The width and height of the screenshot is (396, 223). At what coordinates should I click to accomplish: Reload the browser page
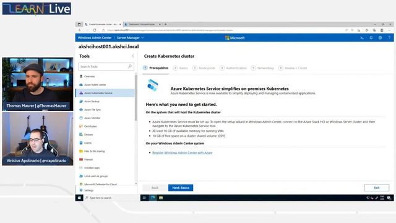coord(95,30)
